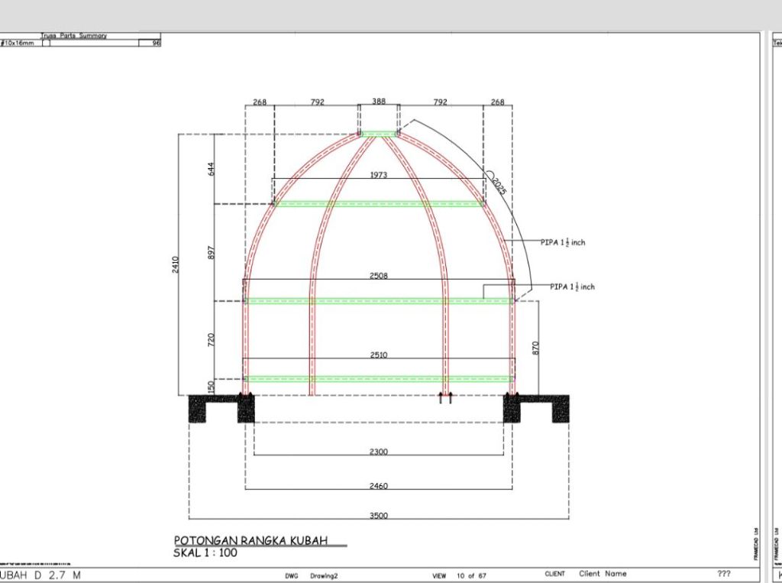This screenshot has height=583, width=782.
Task: Select the 388 top dimension text
Action: (x=379, y=102)
